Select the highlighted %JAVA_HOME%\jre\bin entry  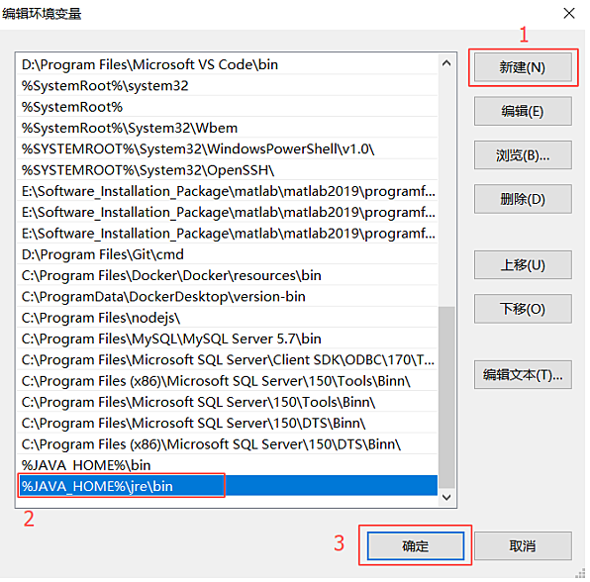[x=227, y=486]
